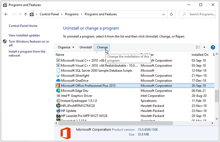Refresh the Programs and Features list

tap(171, 14)
